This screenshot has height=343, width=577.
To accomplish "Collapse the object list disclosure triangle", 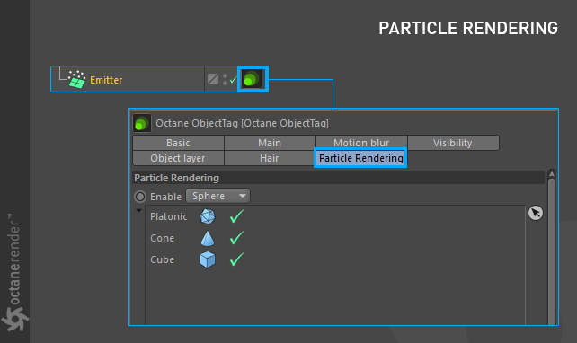I will 138,211.
